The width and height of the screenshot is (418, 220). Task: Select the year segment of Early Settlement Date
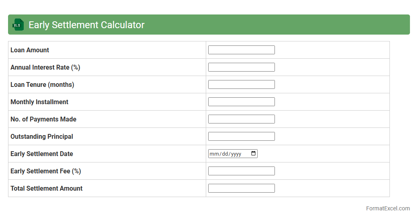tap(236, 154)
